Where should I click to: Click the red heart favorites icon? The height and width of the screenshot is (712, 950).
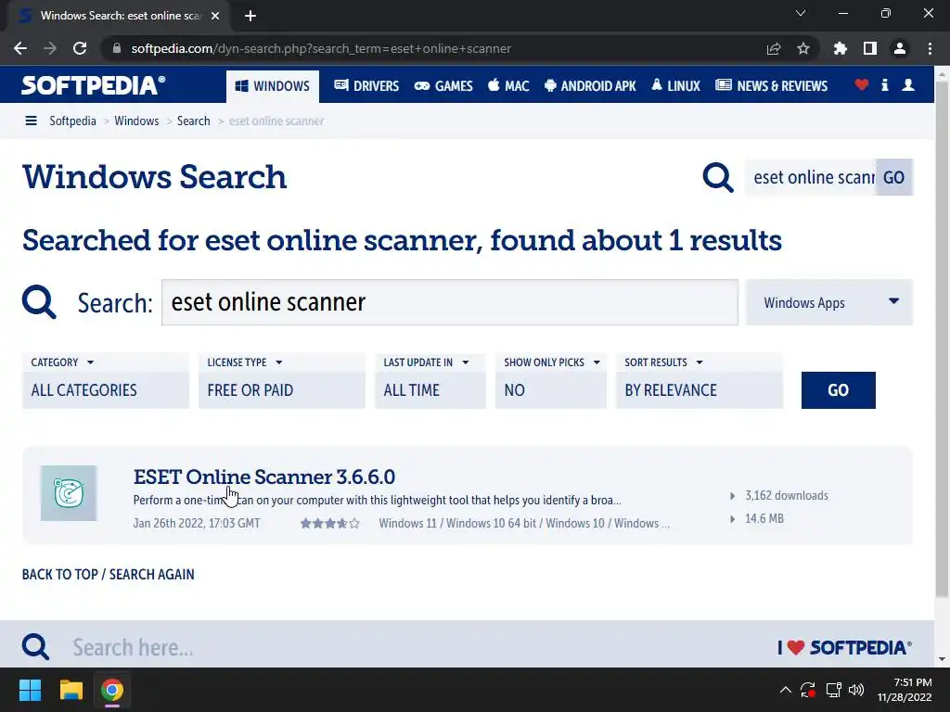click(862, 84)
